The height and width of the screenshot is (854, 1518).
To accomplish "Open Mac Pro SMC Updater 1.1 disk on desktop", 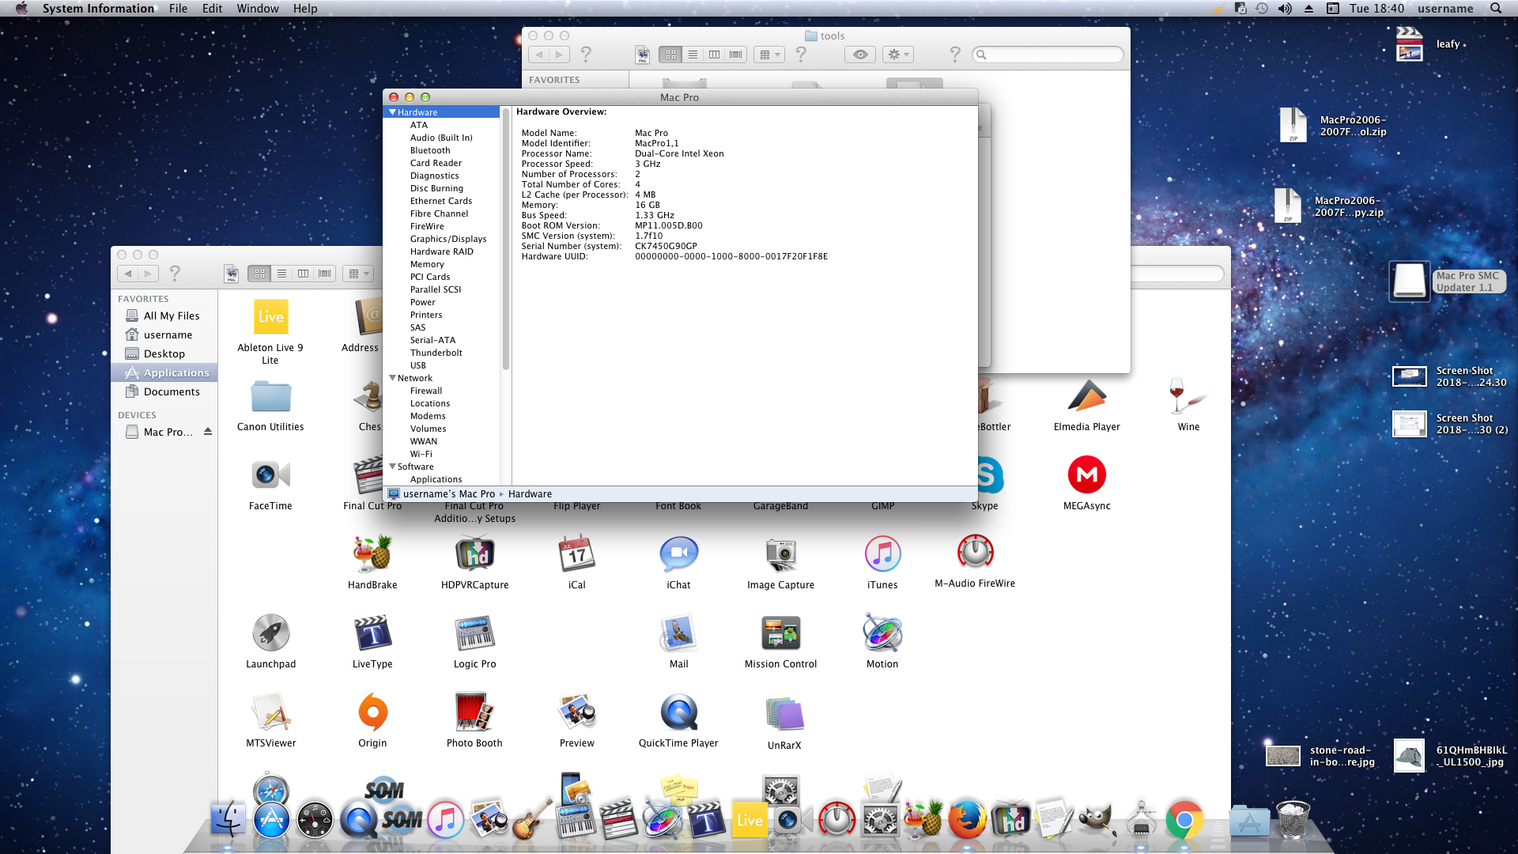I will 1409,281.
